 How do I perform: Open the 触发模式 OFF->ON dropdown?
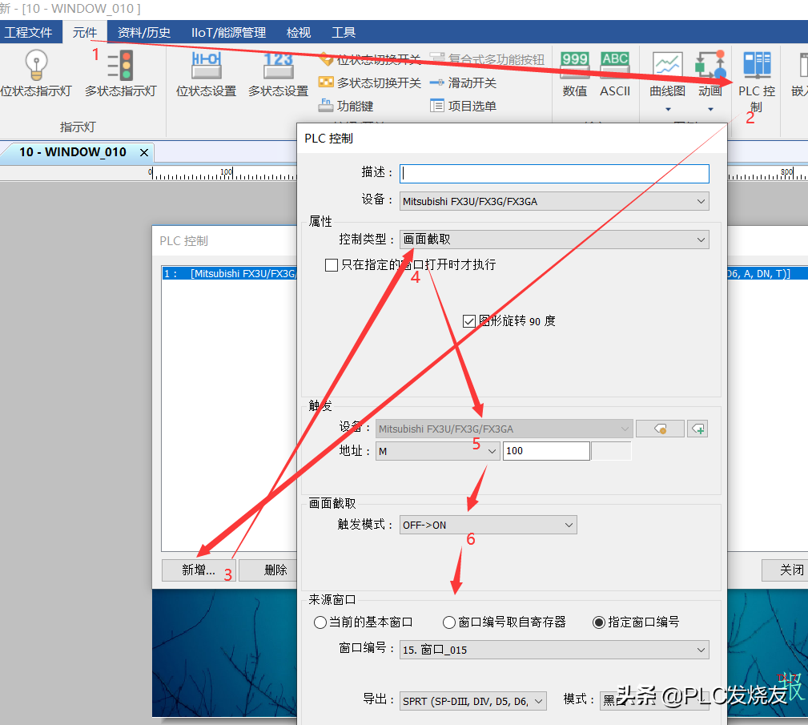click(488, 526)
